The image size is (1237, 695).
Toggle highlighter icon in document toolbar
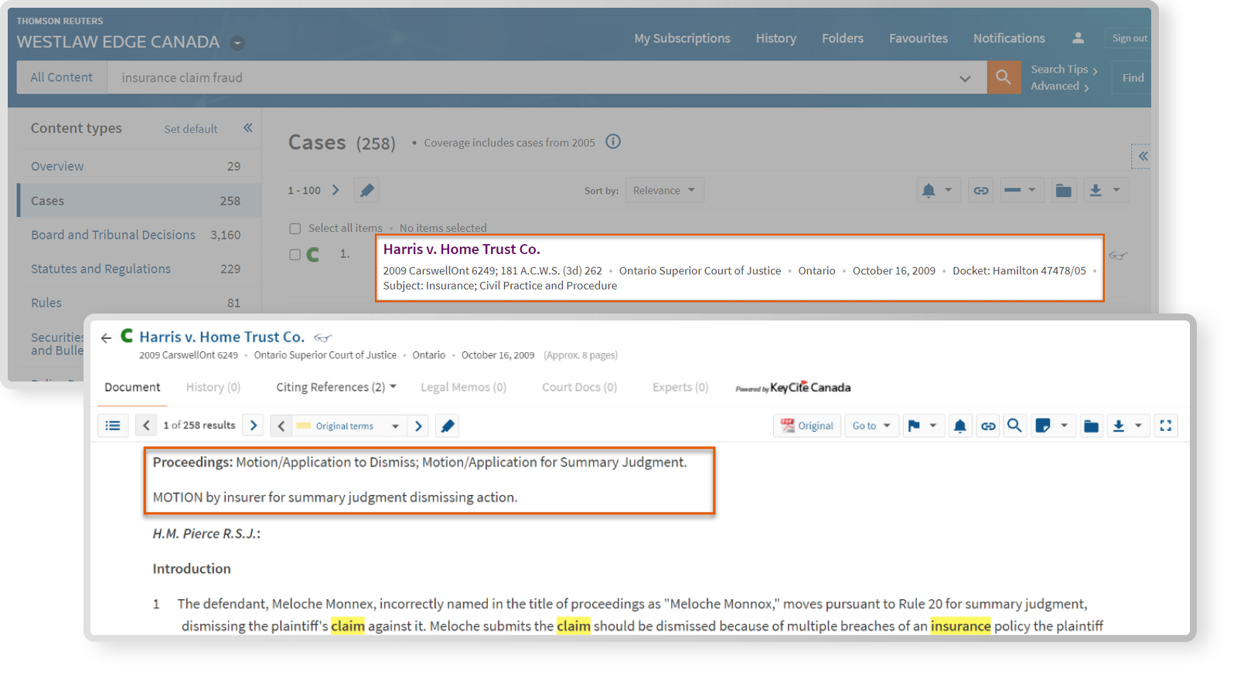pos(448,425)
